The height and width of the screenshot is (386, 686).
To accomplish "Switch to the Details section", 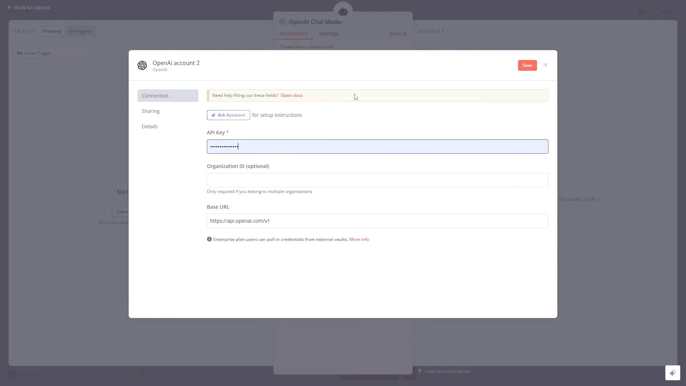I will tap(150, 127).
